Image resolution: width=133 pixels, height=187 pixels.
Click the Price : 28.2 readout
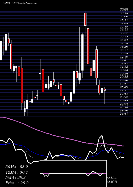point(17,183)
